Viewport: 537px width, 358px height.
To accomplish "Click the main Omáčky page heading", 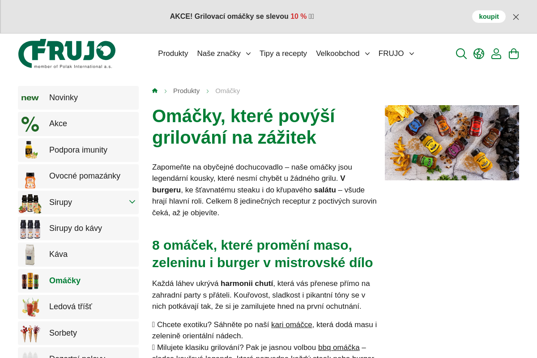I will tap(243, 127).
